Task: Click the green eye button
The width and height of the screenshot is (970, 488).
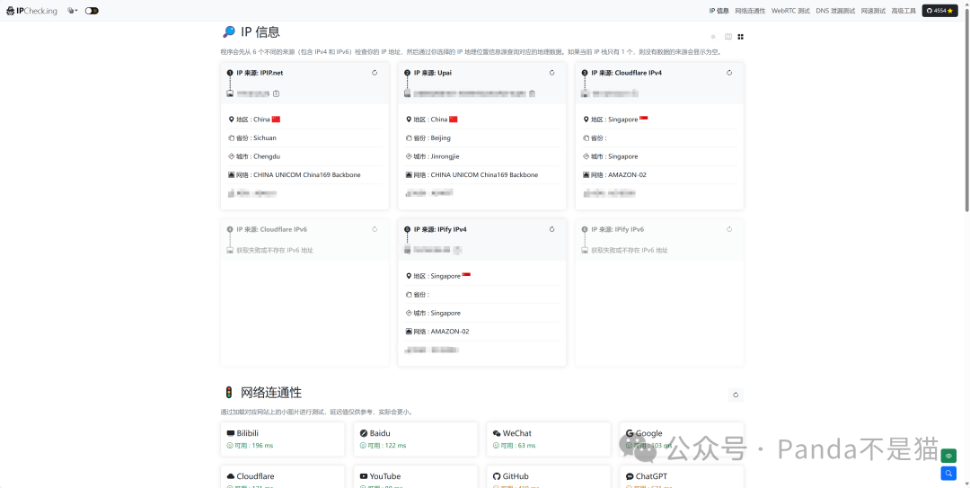Action: click(949, 457)
